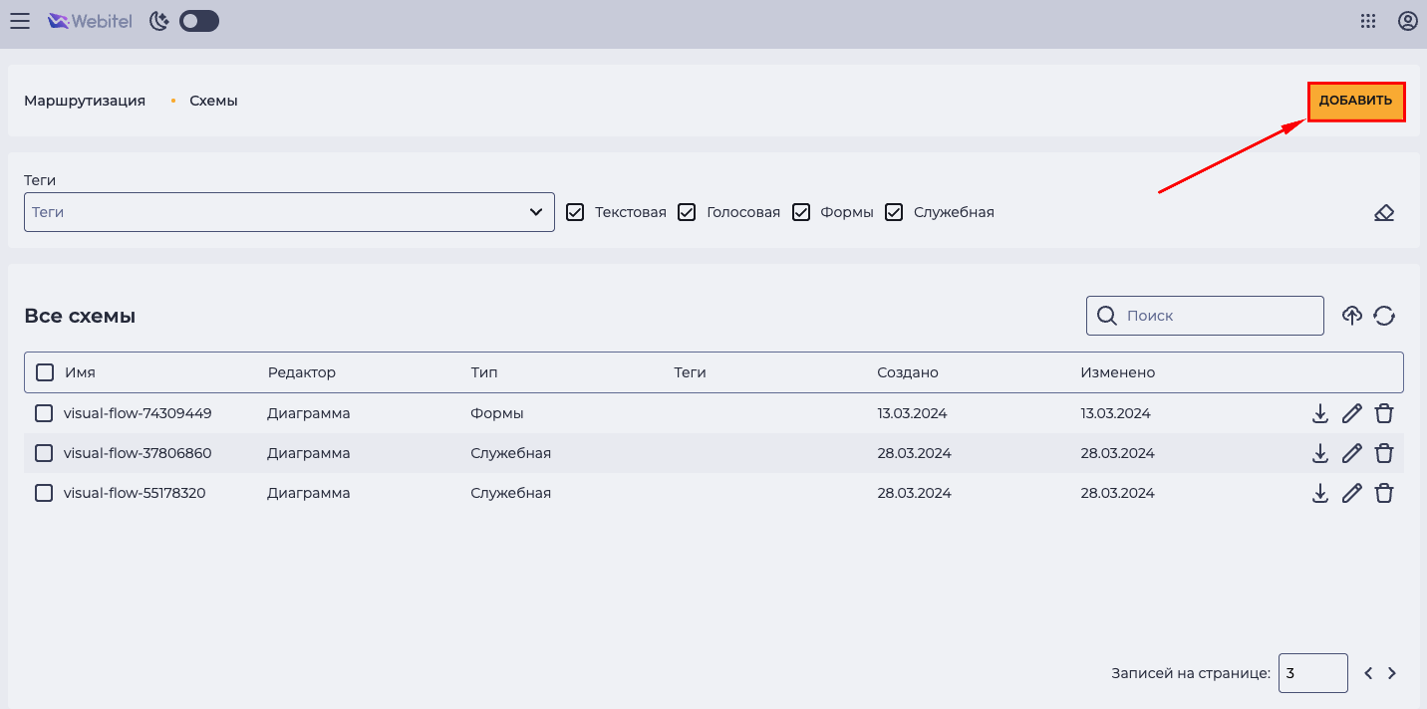Select the visual-flow-74309449 row checkbox
Screen dimensions: 1427x709
point(44,413)
